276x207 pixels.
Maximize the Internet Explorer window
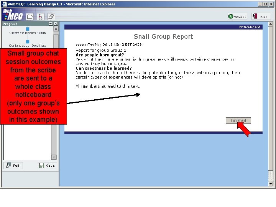pos(266,4)
